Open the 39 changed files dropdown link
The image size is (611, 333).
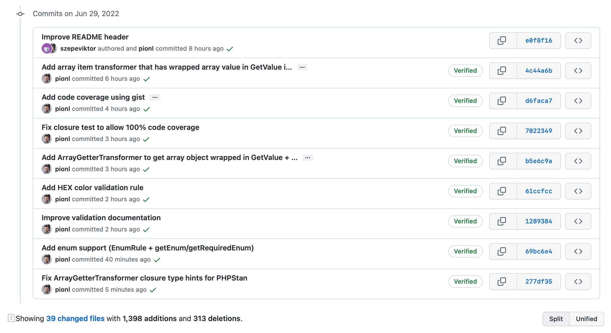[75, 318]
